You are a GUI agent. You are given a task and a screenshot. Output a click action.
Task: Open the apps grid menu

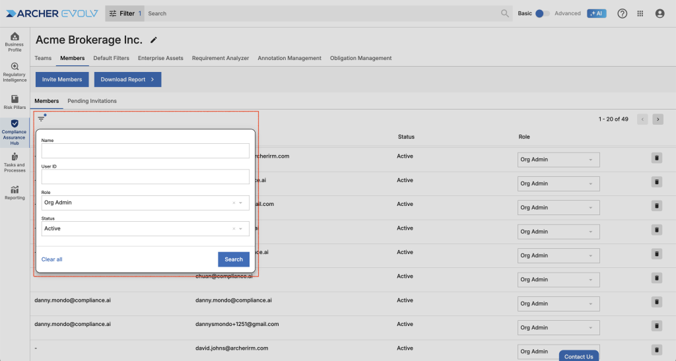click(640, 13)
